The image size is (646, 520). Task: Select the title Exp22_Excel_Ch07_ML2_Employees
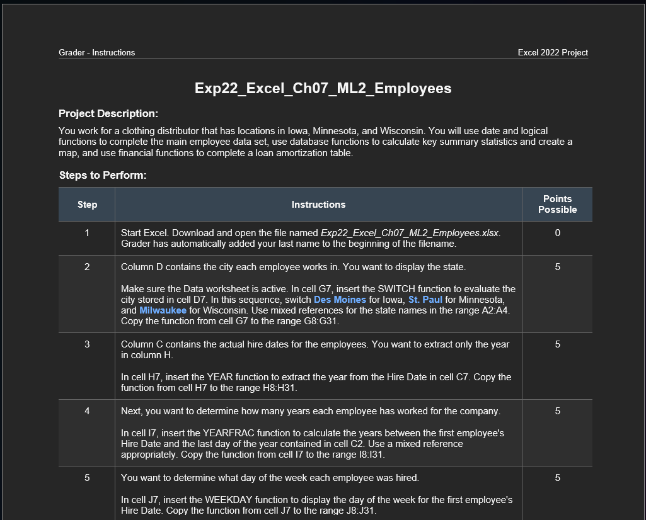(x=323, y=88)
